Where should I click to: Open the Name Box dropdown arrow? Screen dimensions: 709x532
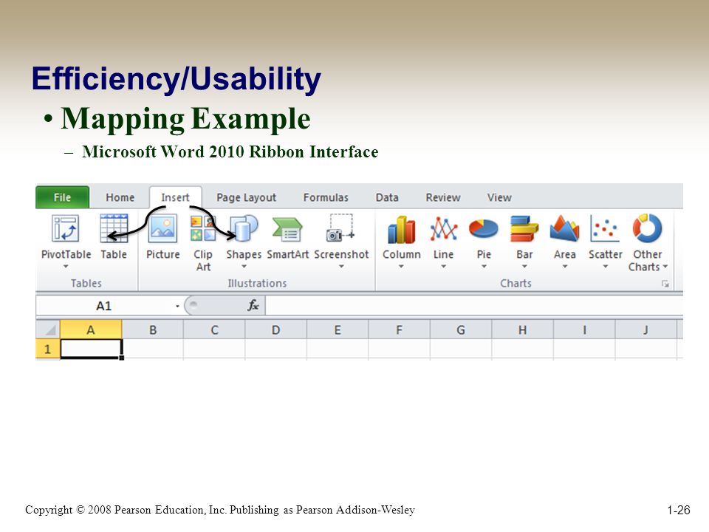(178, 306)
